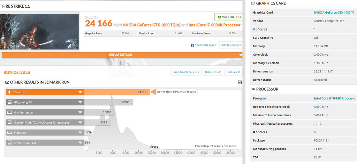Click the Reported stock core clock 4,000 MHz value
This screenshot has width=357, height=164.
click(321, 107)
